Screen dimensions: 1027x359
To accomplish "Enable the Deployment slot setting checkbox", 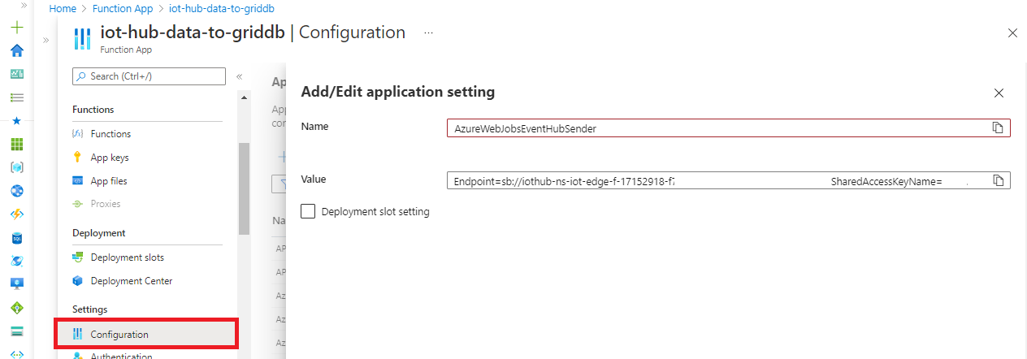I will tap(308, 212).
